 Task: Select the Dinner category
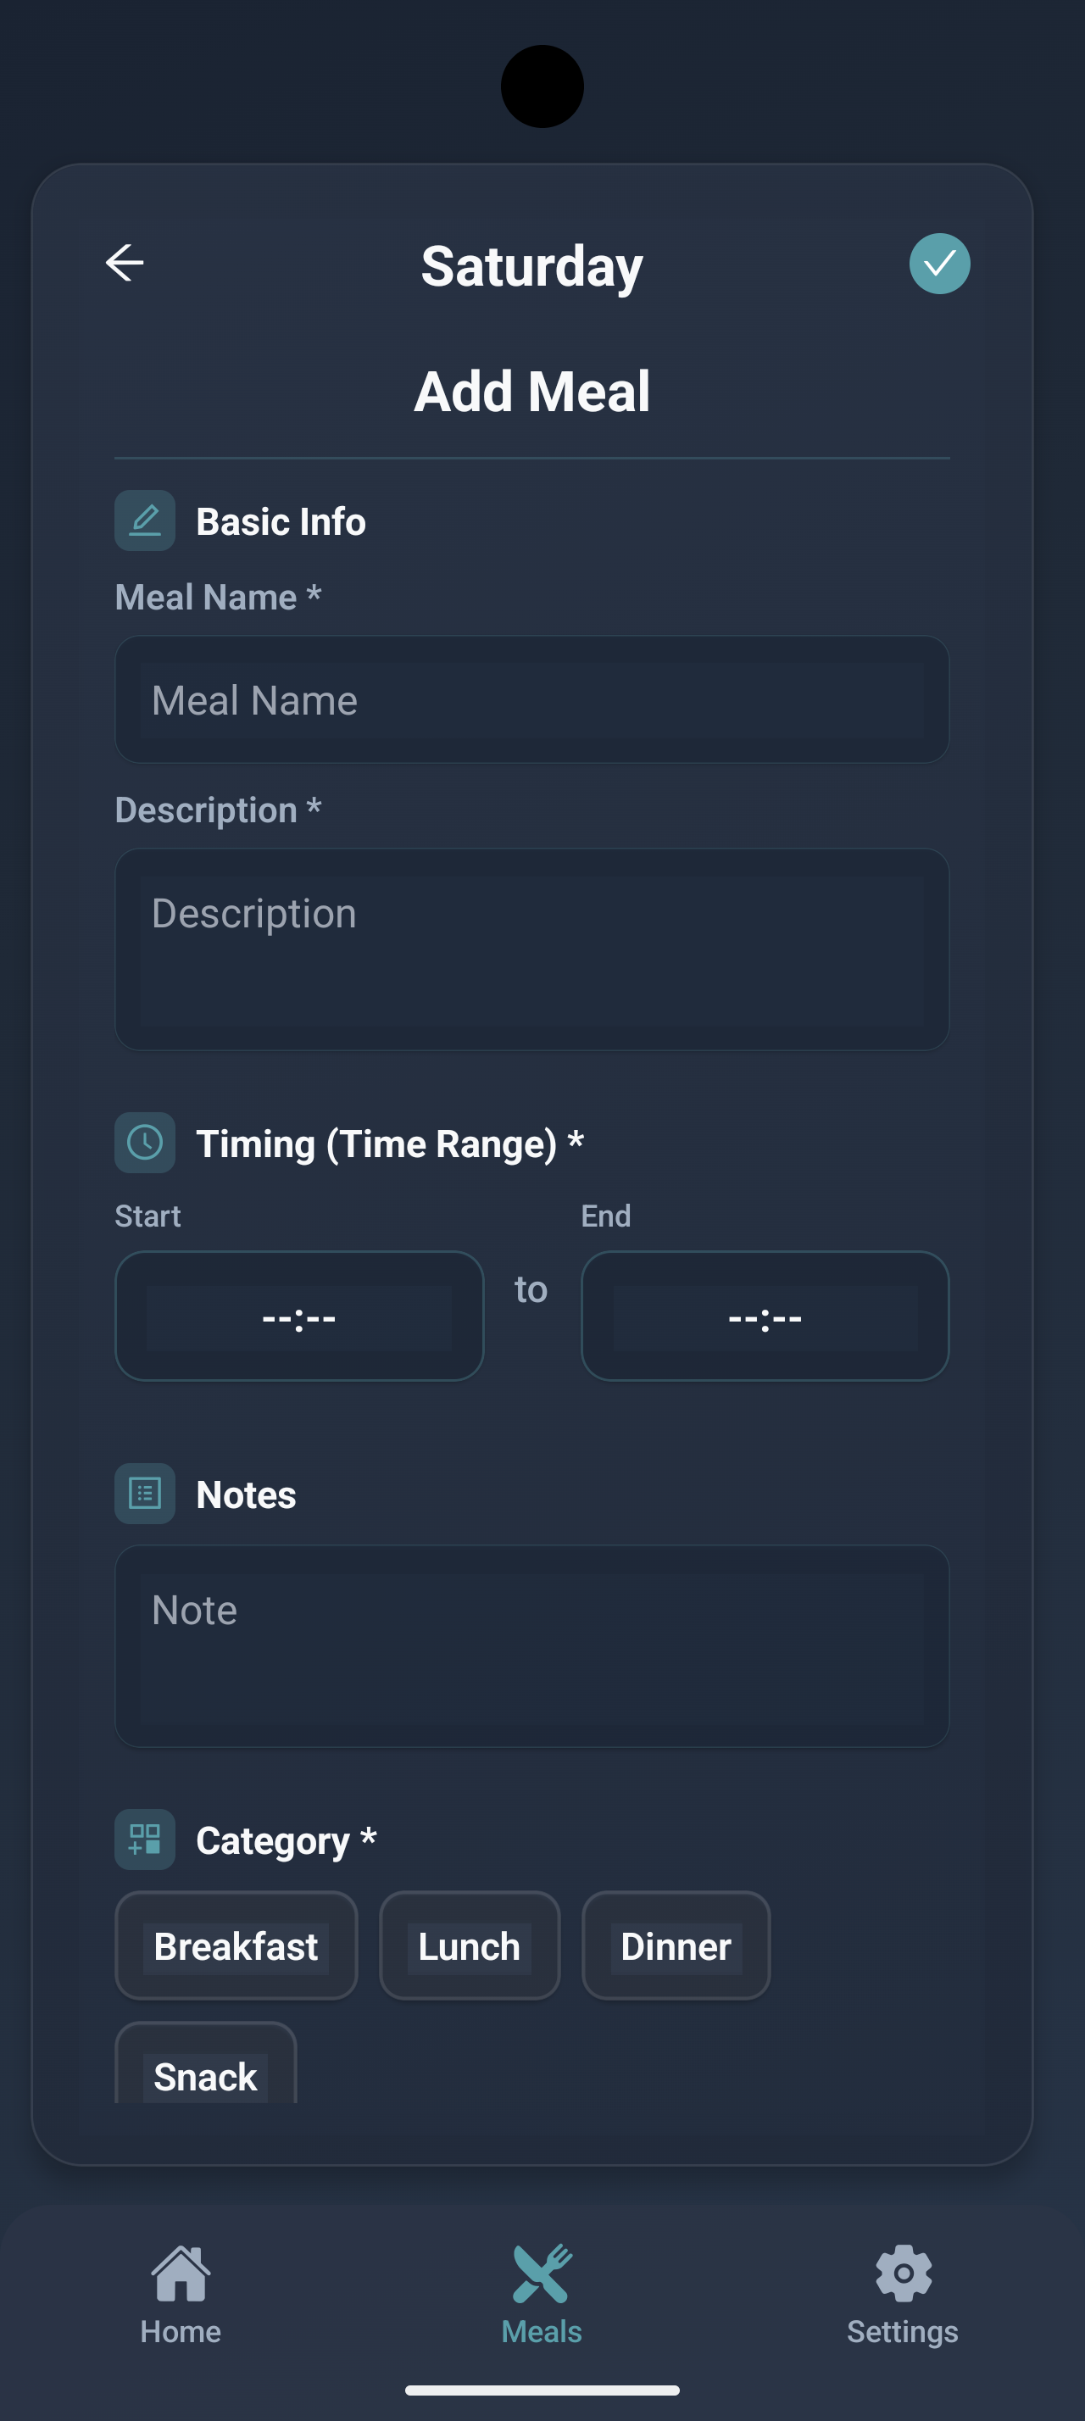click(675, 1945)
